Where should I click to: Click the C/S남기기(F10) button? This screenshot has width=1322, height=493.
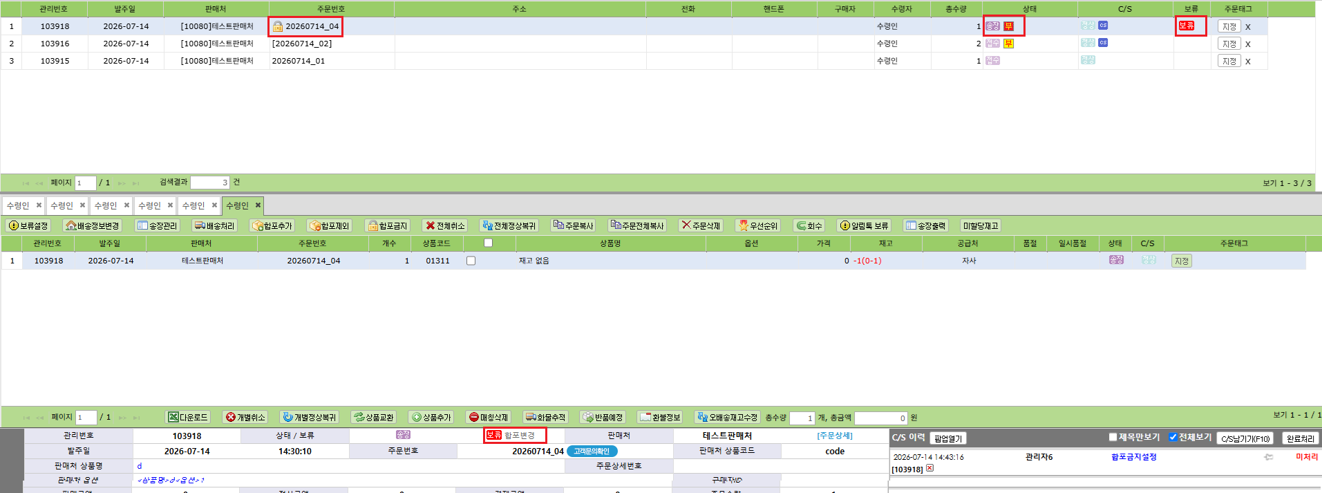(x=1245, y=438)
